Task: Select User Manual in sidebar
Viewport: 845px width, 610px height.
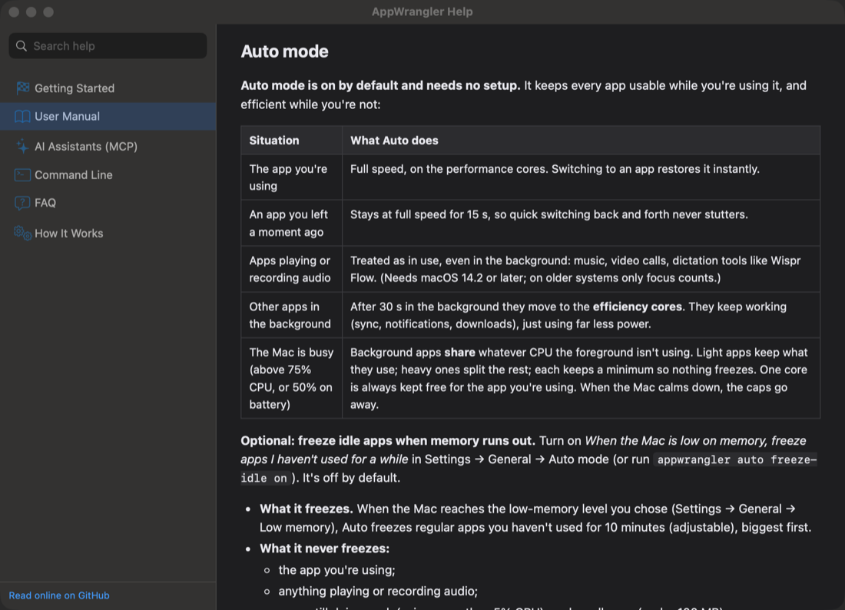Action: tap(108, 117)
